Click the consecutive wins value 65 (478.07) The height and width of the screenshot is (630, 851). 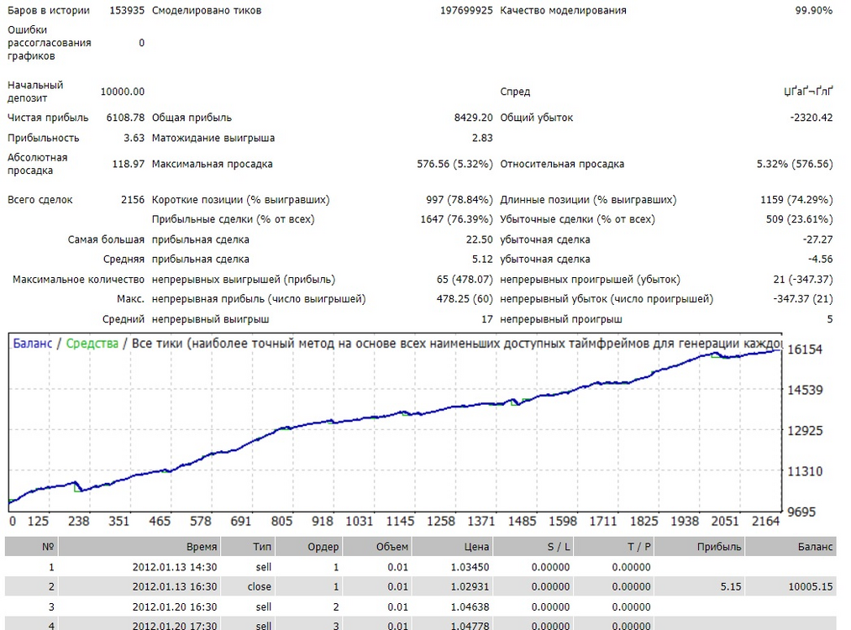465,280
